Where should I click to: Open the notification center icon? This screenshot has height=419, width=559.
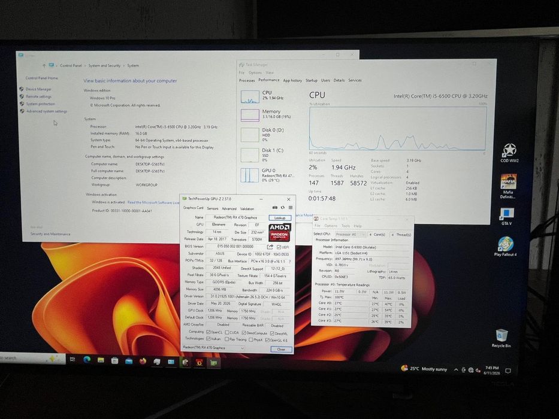[x=508, y=371]
